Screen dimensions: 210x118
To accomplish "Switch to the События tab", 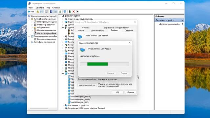I will [86, 28].
